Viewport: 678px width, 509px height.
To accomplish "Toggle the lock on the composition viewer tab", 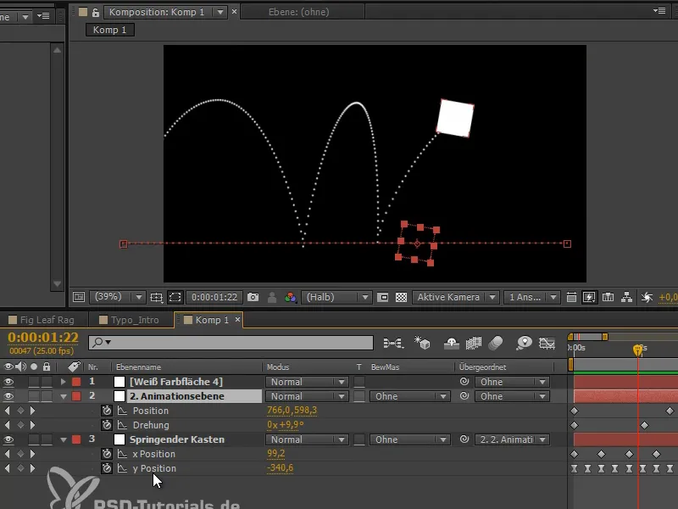I will (96, 12).
